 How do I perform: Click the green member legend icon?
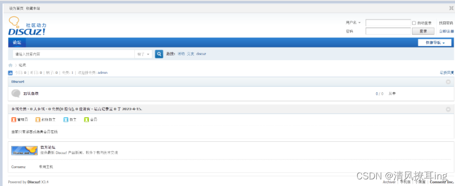click(86, 119)
